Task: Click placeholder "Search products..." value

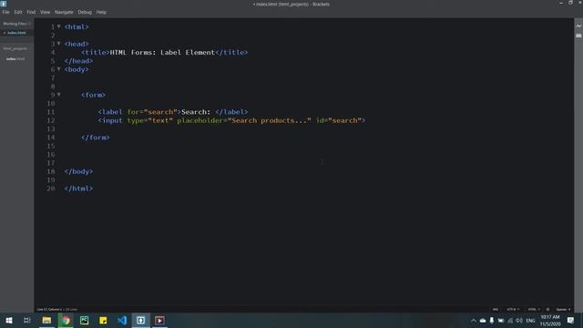Action: [270, 120]
